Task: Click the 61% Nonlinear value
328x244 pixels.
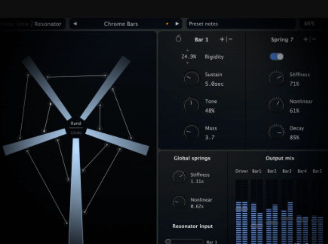Action: pyautogui.click(x=295, y=111)
